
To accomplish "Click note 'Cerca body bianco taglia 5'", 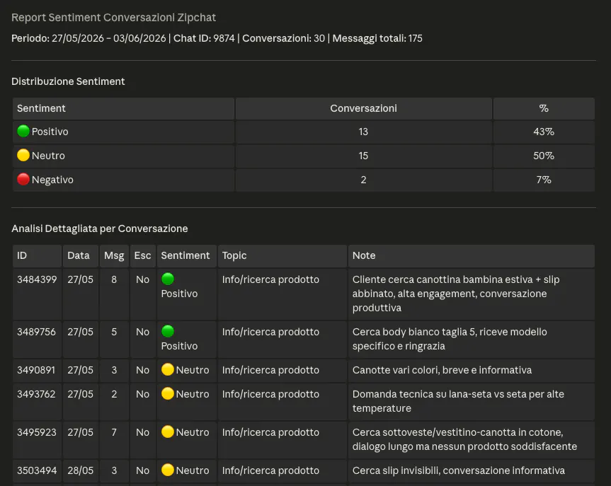I will (450, 339).
